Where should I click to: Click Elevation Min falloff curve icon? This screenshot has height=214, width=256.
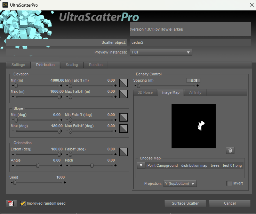coord(123,83)
